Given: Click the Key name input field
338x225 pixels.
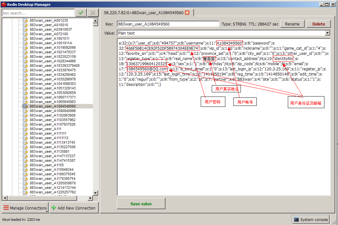Looking at the screenshot, I should (168, 24).
